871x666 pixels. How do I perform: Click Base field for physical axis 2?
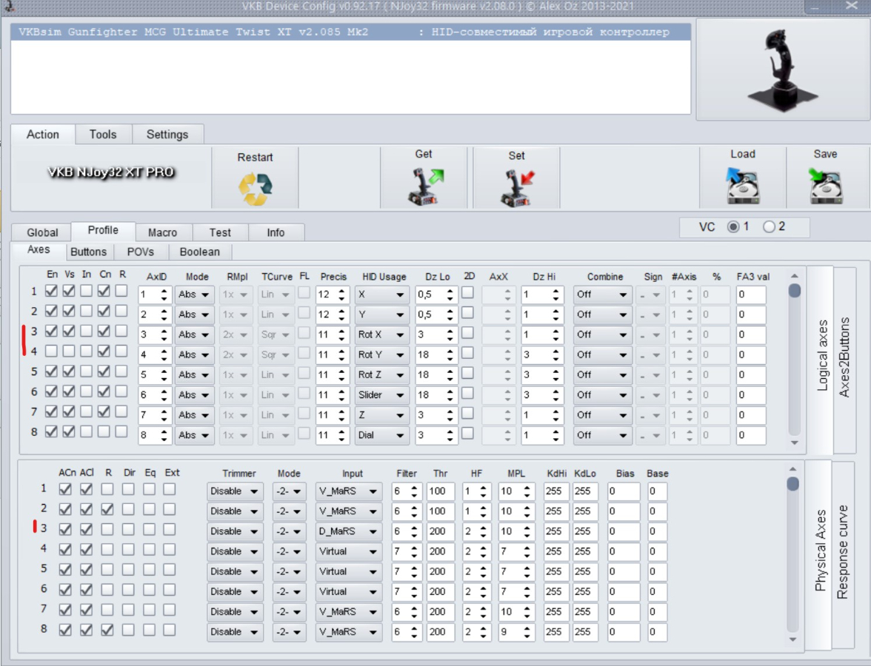pyautogui.click(x=656, y=511)
